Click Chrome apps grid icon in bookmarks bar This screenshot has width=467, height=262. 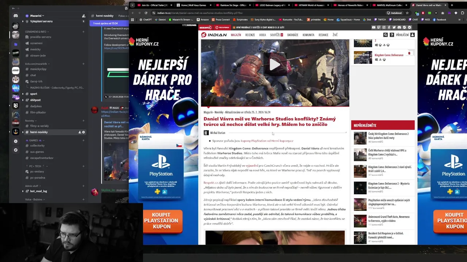tap(132, 20)
